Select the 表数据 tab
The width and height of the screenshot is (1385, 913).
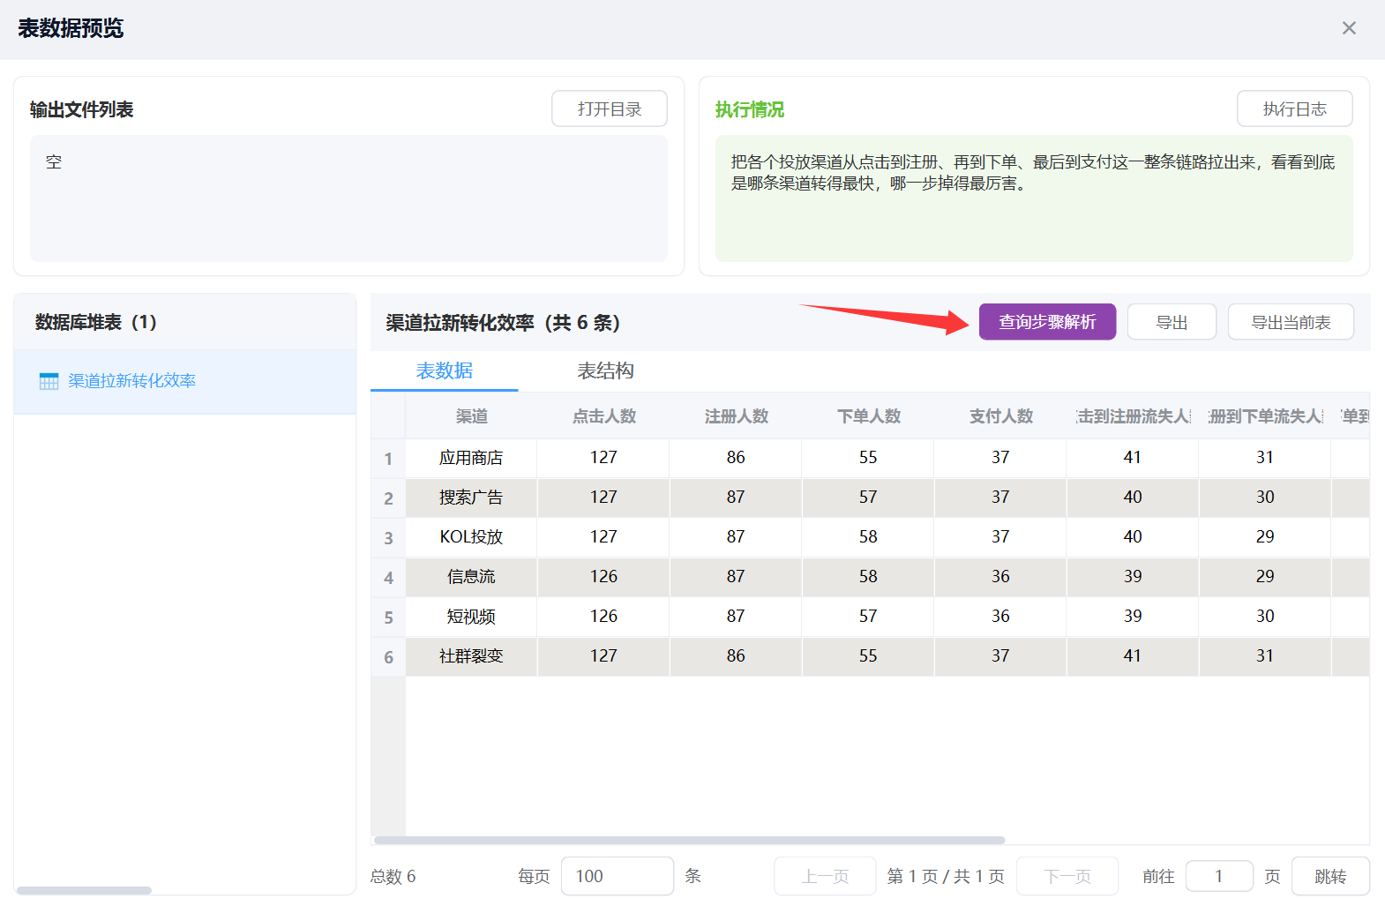coord(445,371)
